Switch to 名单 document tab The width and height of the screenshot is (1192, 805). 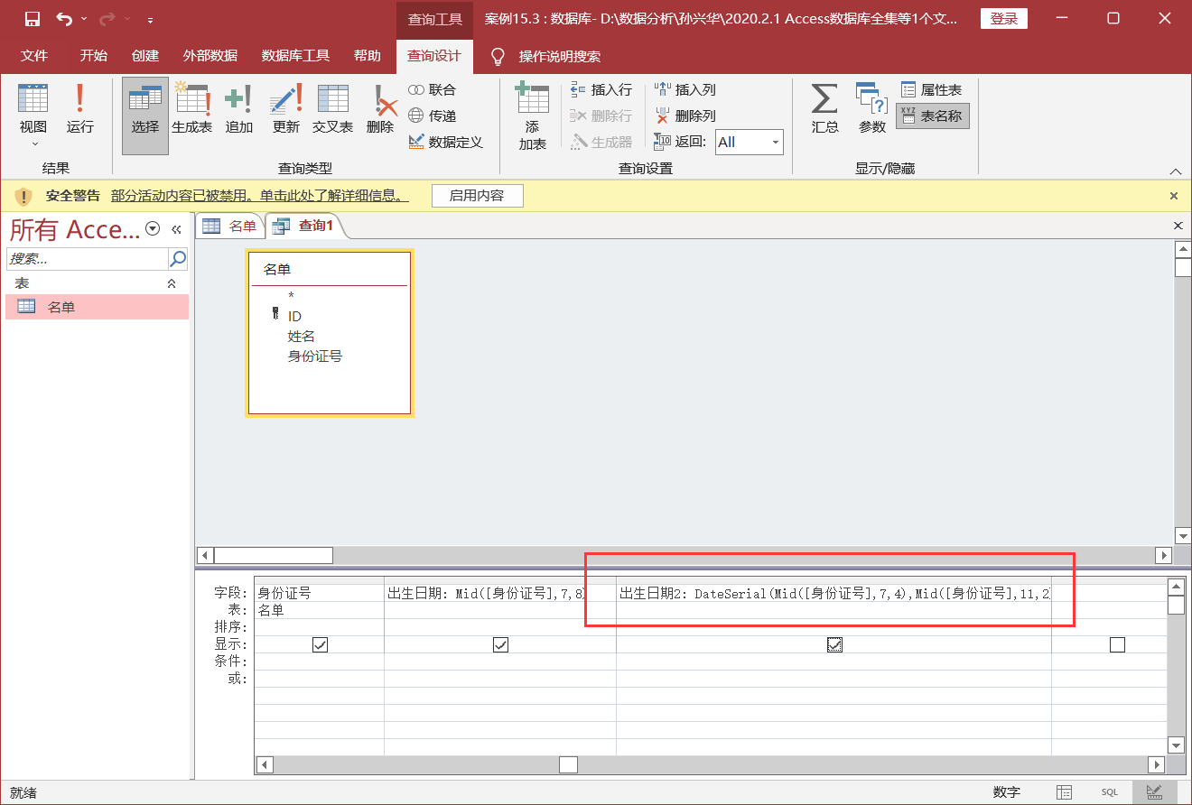pos(229,227)
